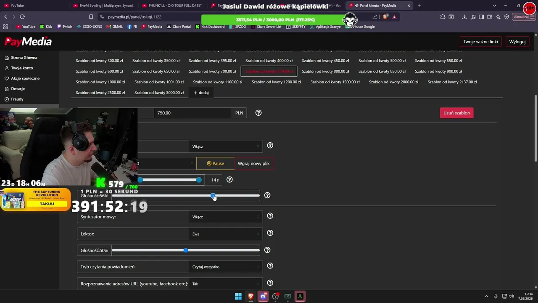The width and height of the screenshot is (538, 303).
Task: Click the amount field showing 750.00
Action: [x=193, y=113]
